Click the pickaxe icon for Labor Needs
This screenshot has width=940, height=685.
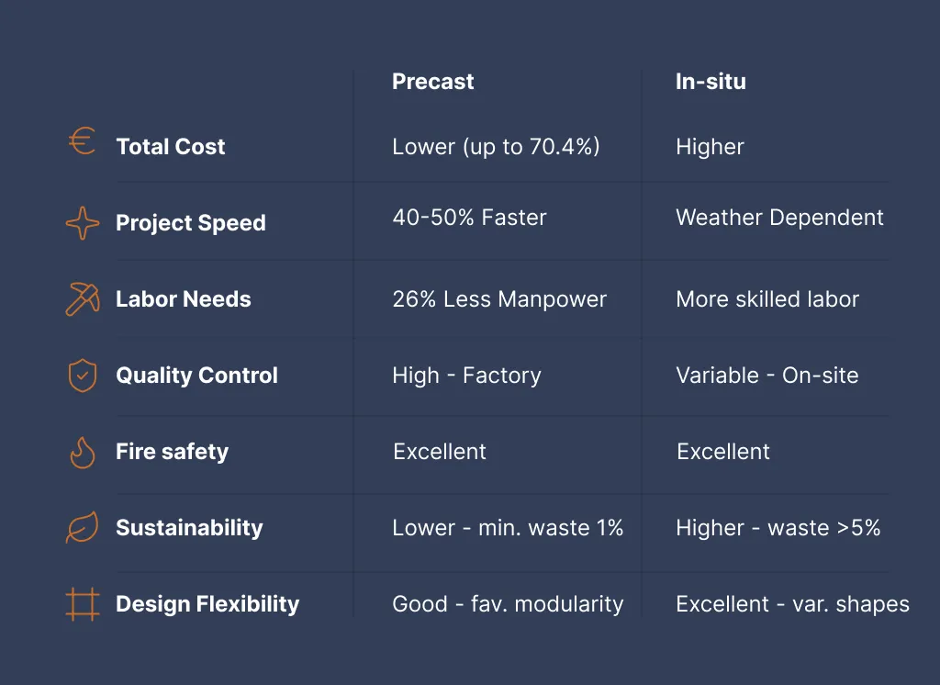tap(83, 298)
